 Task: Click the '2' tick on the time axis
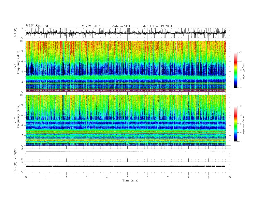coord(66,177)
